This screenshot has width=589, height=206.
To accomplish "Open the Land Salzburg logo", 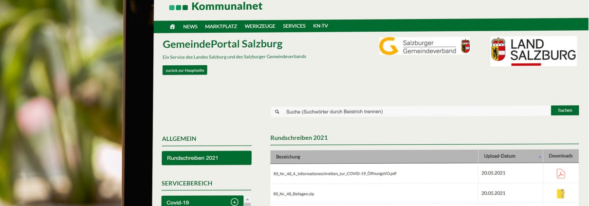I will point(533,51).
